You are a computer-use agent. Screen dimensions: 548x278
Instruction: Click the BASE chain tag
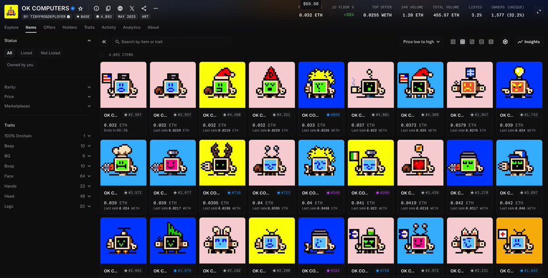click(83, 16)
